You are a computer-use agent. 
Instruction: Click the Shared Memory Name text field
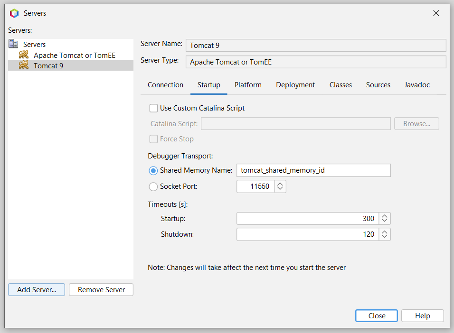coord(313,170)
